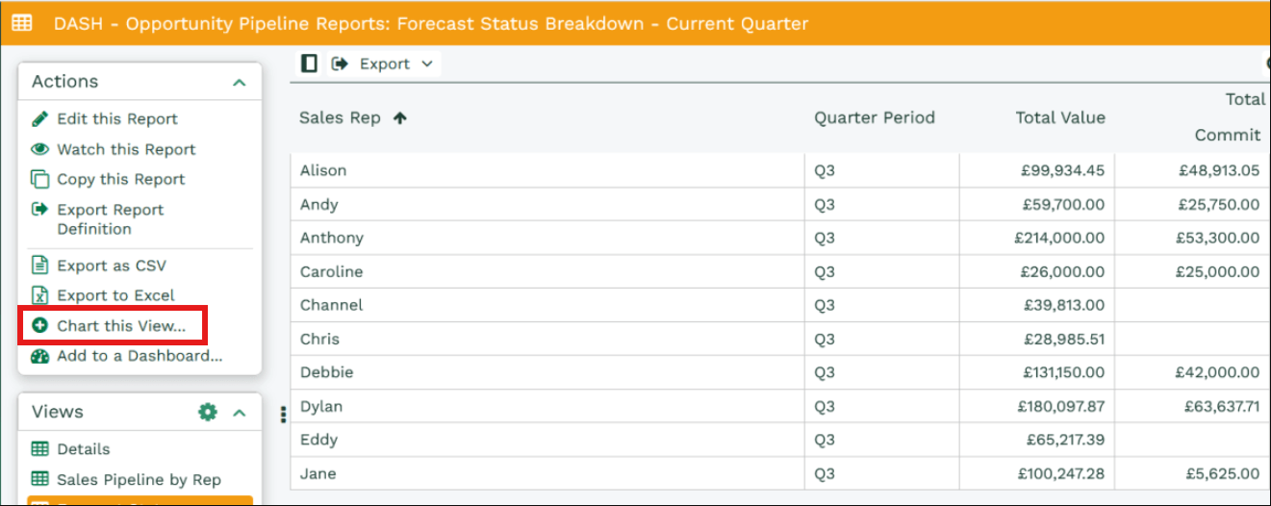The height and width of the screenshot is (506, 1271).
Task: Open the Details view
Action: tap(83, 449)
